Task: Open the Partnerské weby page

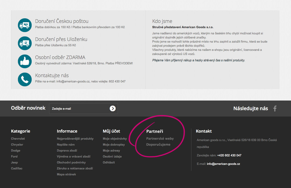Action: coord(160,139)
